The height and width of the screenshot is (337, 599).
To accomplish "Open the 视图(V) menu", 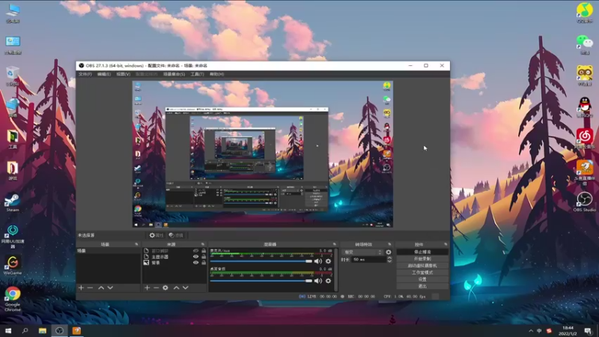I will tap(124, 74).
